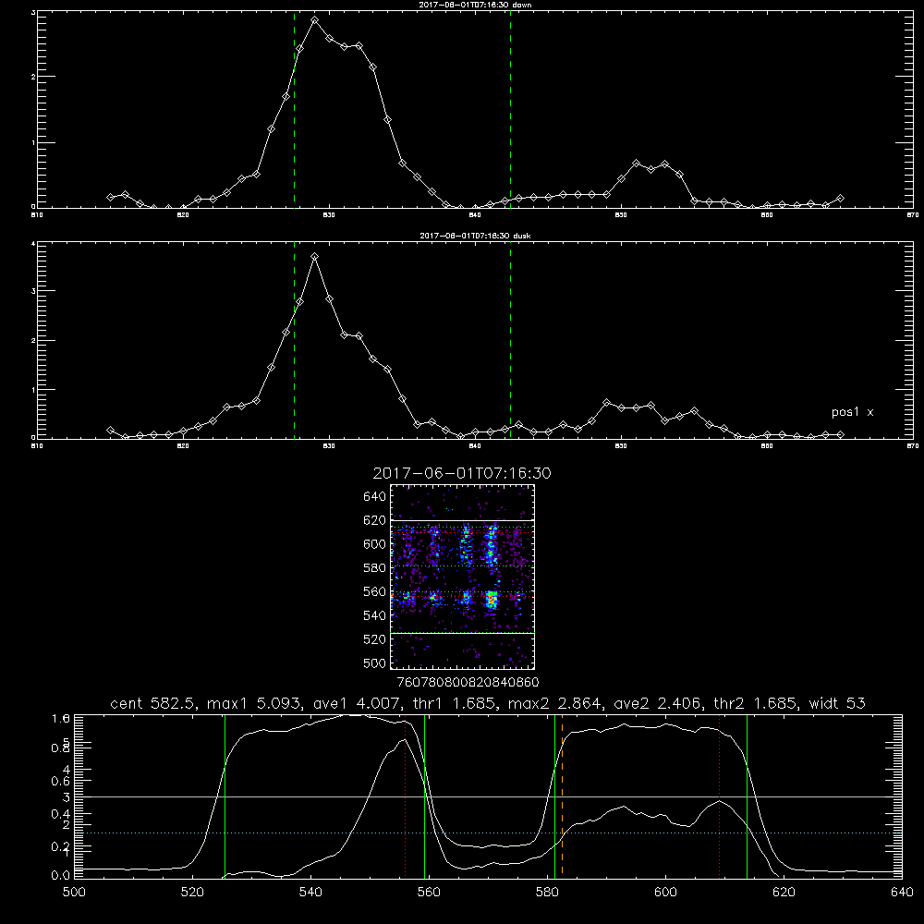Click the dusk plot title text
Screen dimensions: 924x924
tap(475, 236)
